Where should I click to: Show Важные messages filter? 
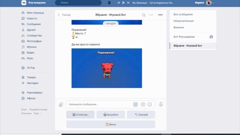[178, 27]
